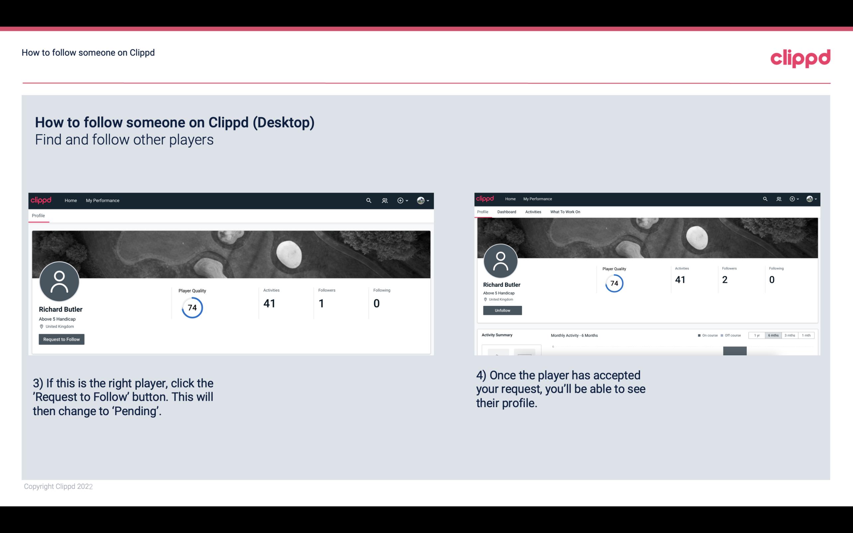This screenshot has height=533, width=853.
Task: Click the 'Unfollow' button on profile
Action: (502, 310)
